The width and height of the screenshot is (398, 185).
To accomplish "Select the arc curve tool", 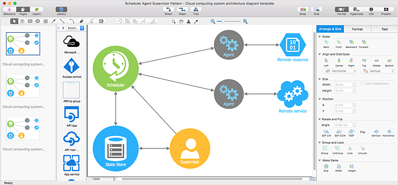I will pos(72,21).
